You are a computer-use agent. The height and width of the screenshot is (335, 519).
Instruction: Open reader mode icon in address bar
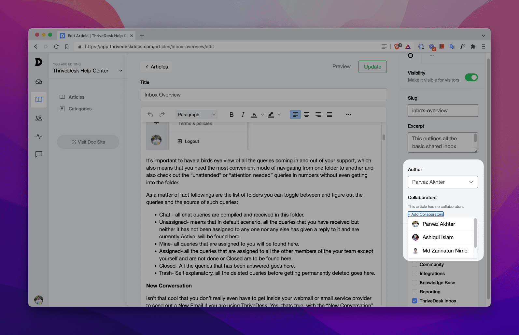384,47
